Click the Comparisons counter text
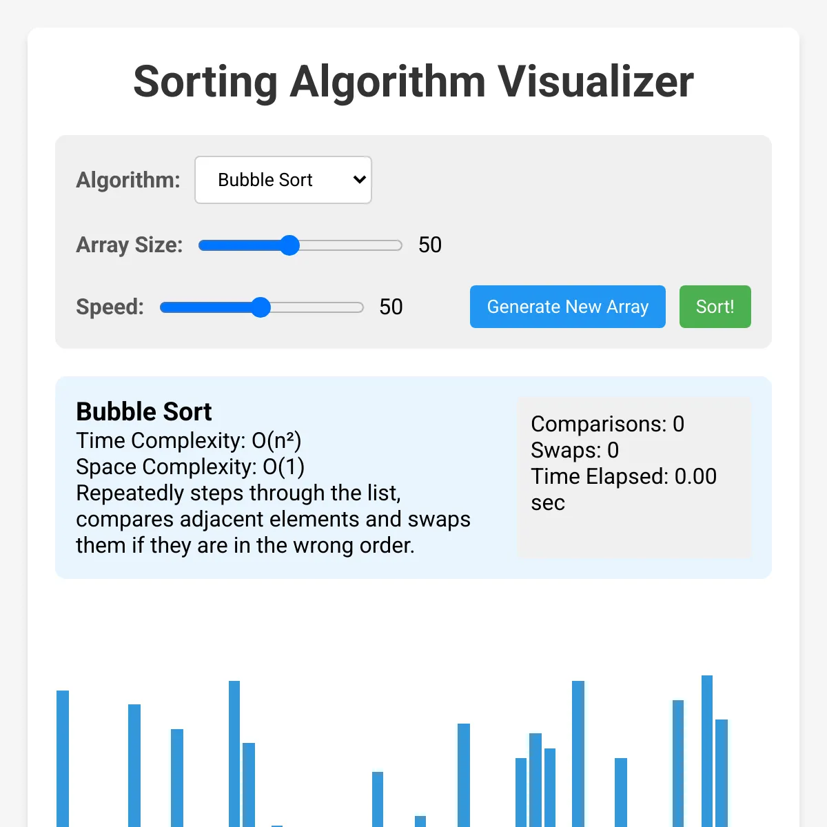The height and width of the screenshot is (827, 827). (607, 424)
